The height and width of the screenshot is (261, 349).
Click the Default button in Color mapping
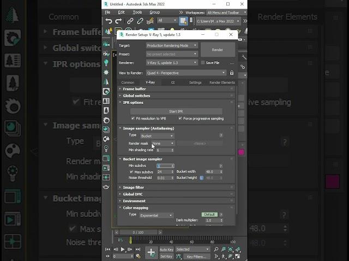point(209,215)
